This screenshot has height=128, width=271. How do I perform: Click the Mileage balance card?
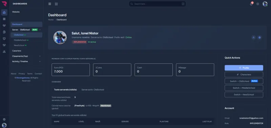[195, 70]
